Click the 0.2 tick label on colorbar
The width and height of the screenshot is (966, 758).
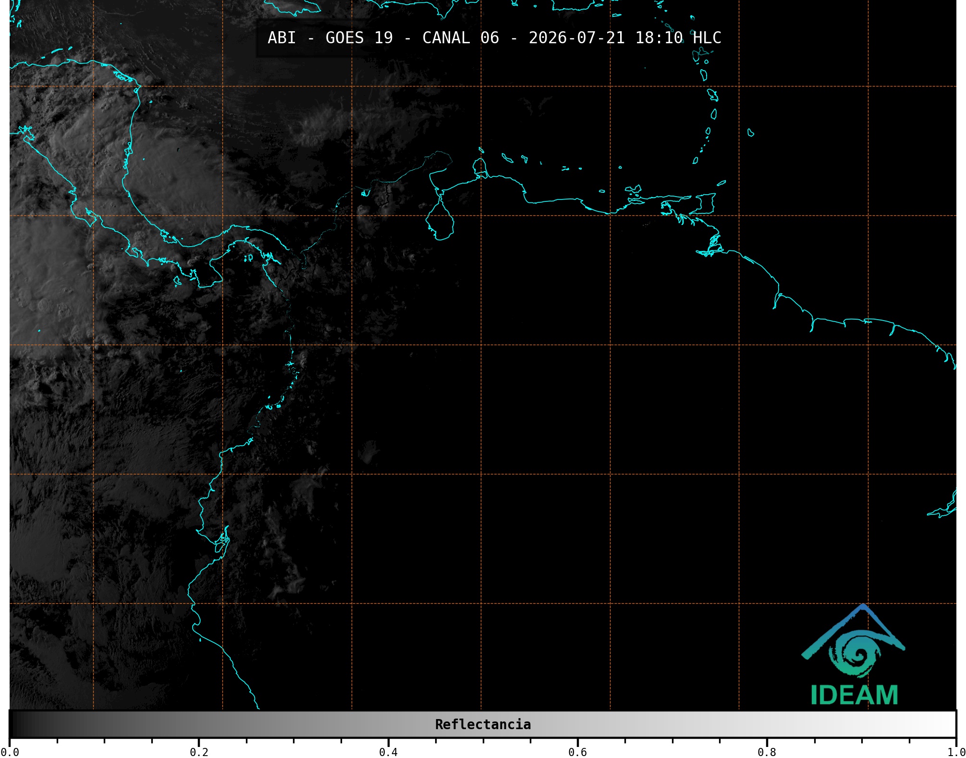pyautogui.click(x=199, y=752)
